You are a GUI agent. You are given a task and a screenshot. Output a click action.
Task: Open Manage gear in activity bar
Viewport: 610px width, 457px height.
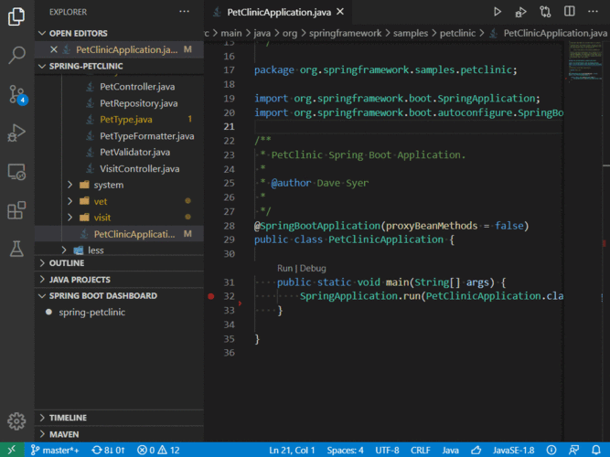click(x=16, y=420)
